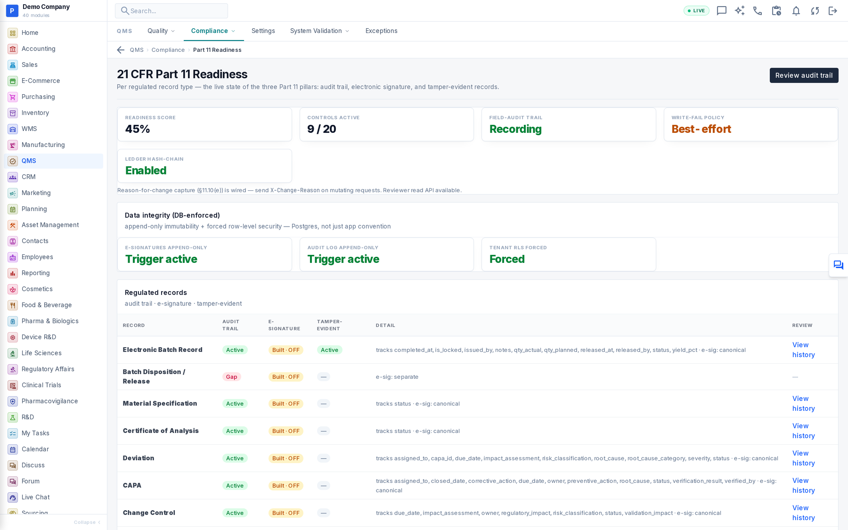Expand the Quality dropdown menu

click(161, 31)
